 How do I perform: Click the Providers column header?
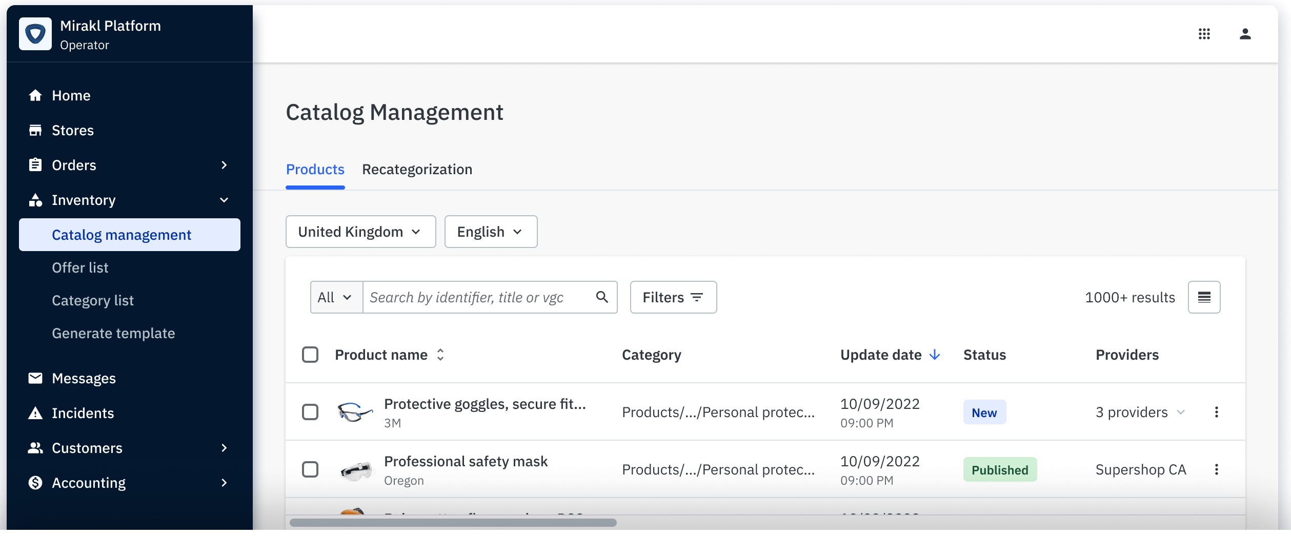click(1127, 355)
